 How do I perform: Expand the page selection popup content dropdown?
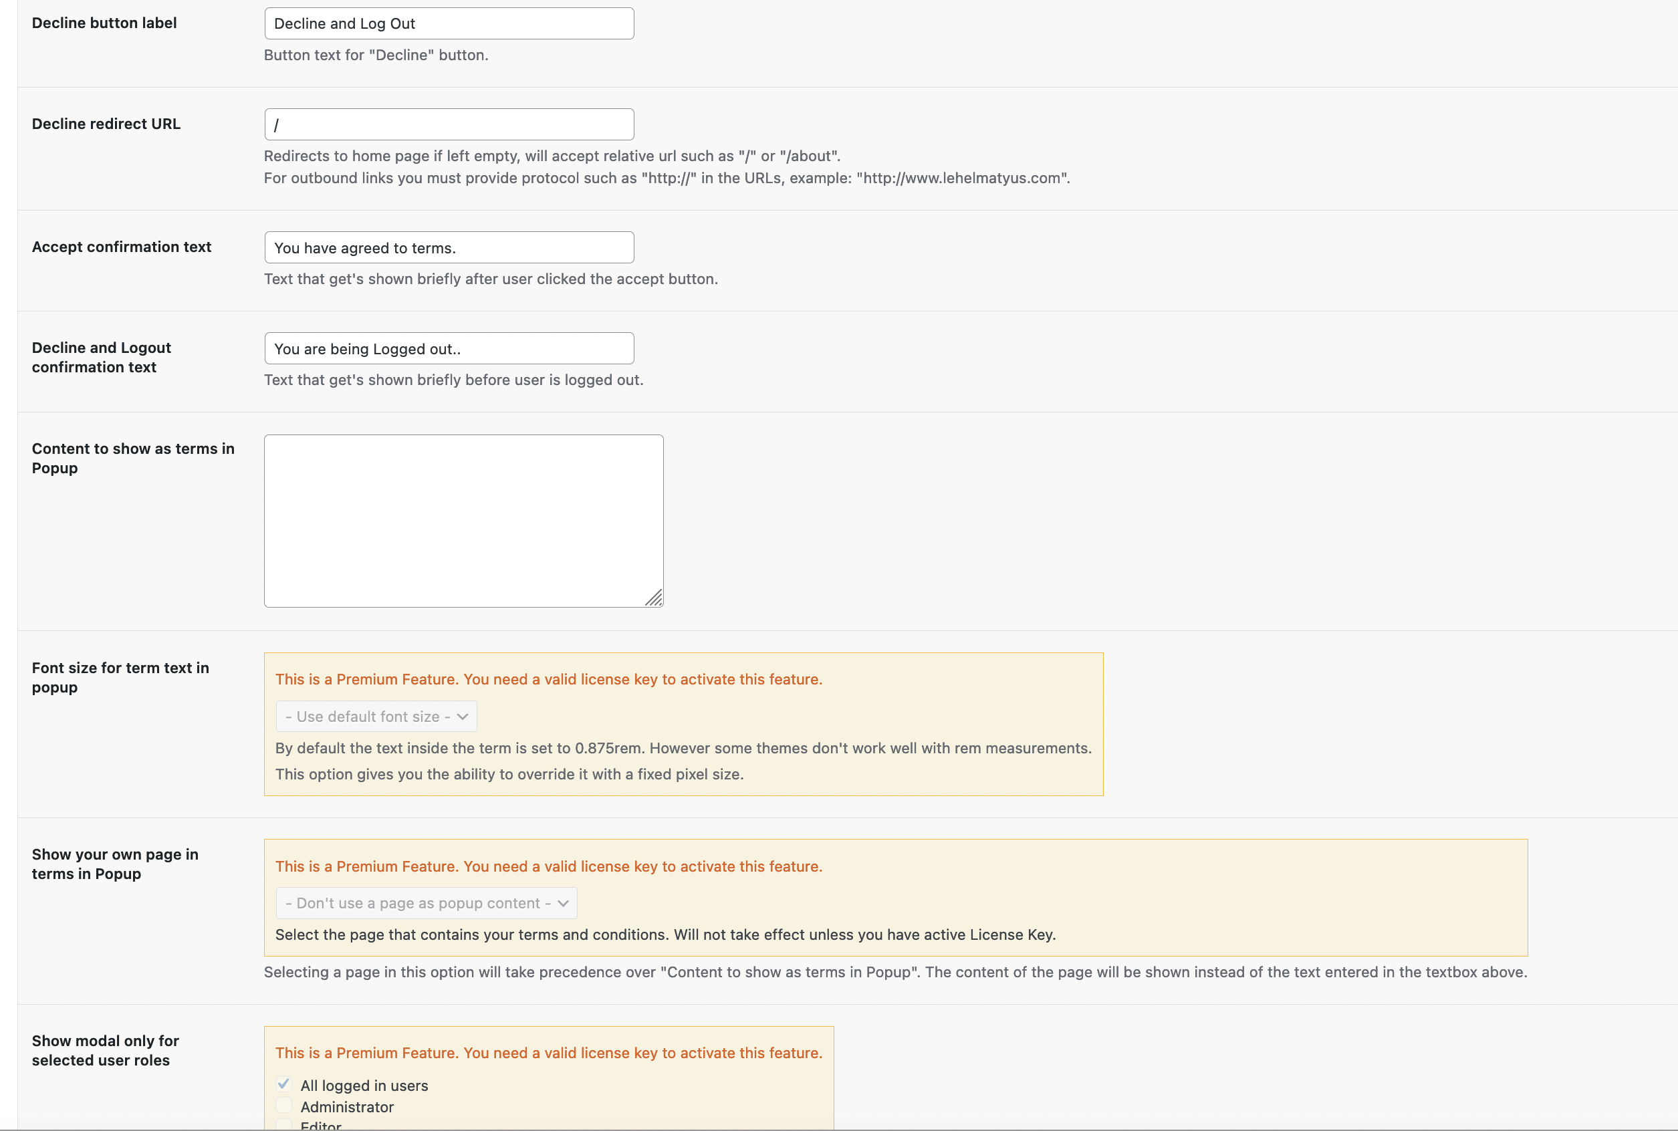427,901
